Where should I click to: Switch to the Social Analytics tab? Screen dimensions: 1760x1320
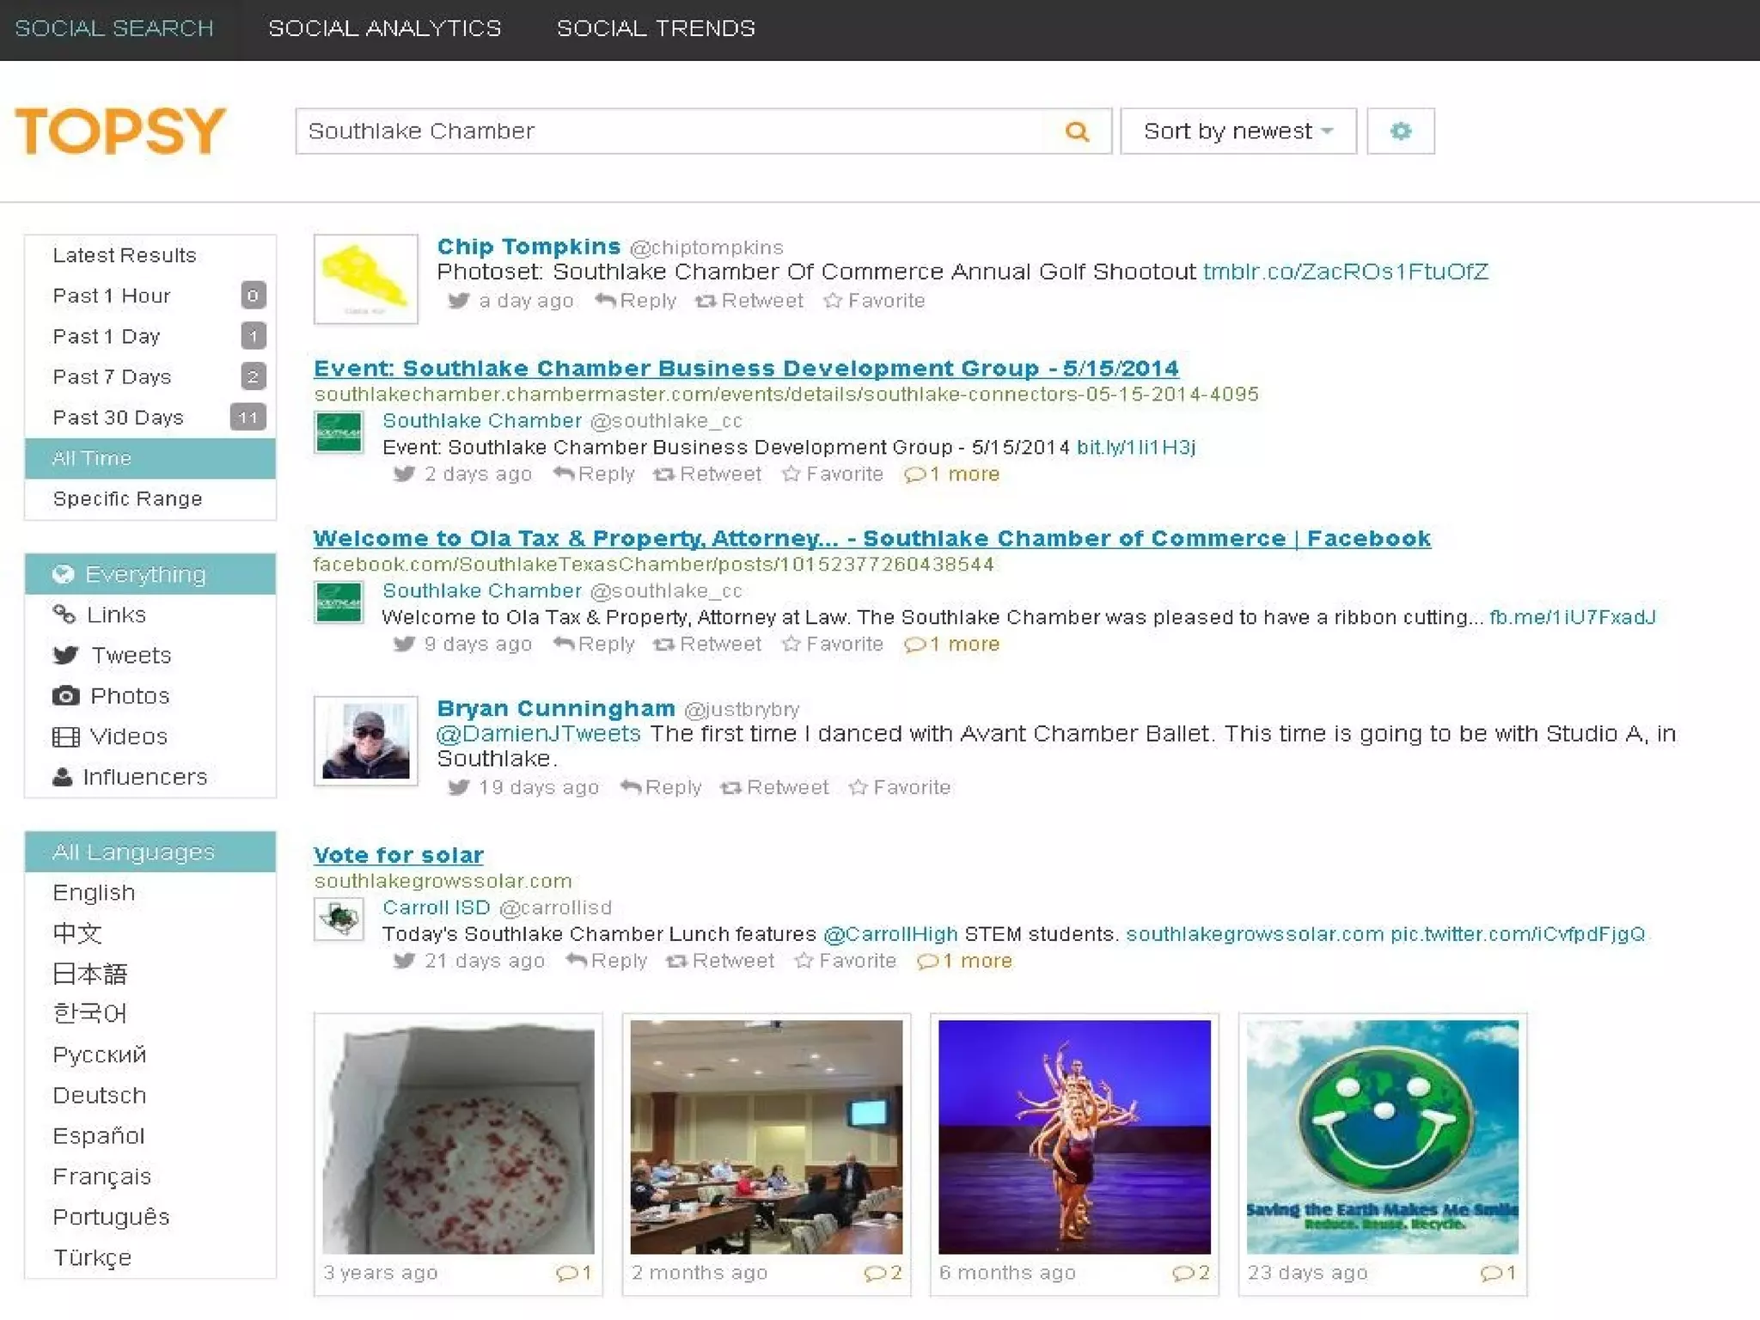384,28
